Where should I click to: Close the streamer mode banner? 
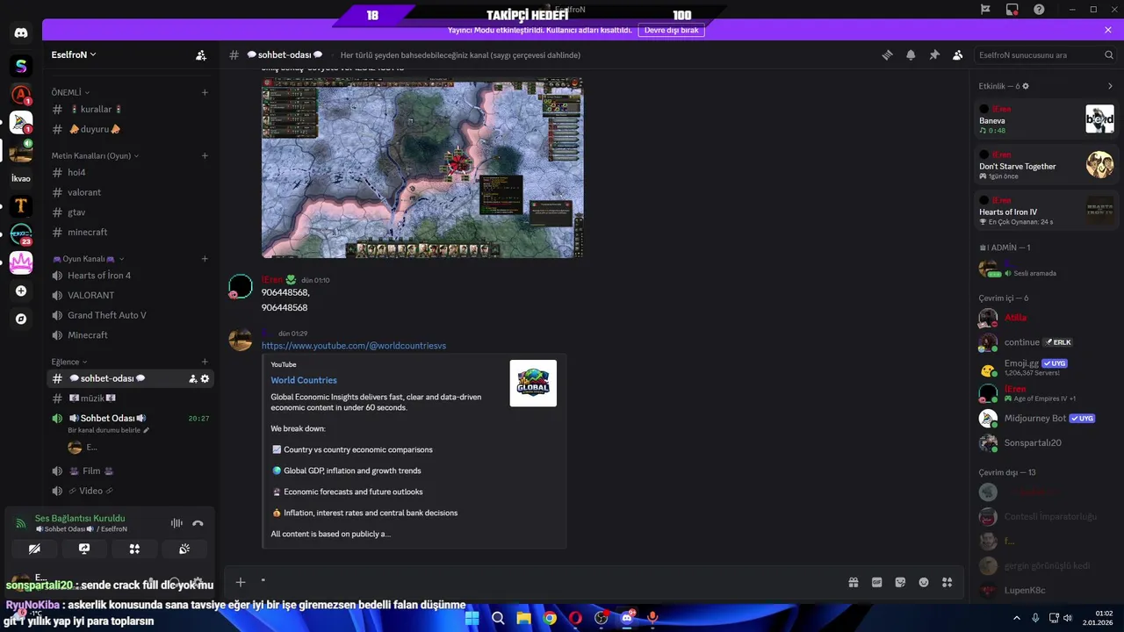[1108, 30]
